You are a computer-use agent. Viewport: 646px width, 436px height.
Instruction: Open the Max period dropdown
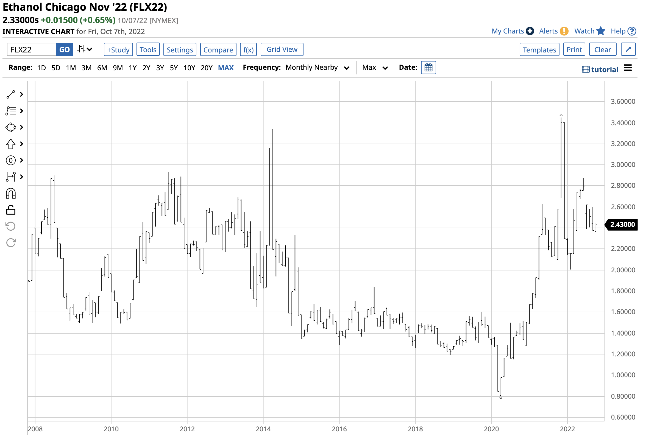click(x=375, y=68)
